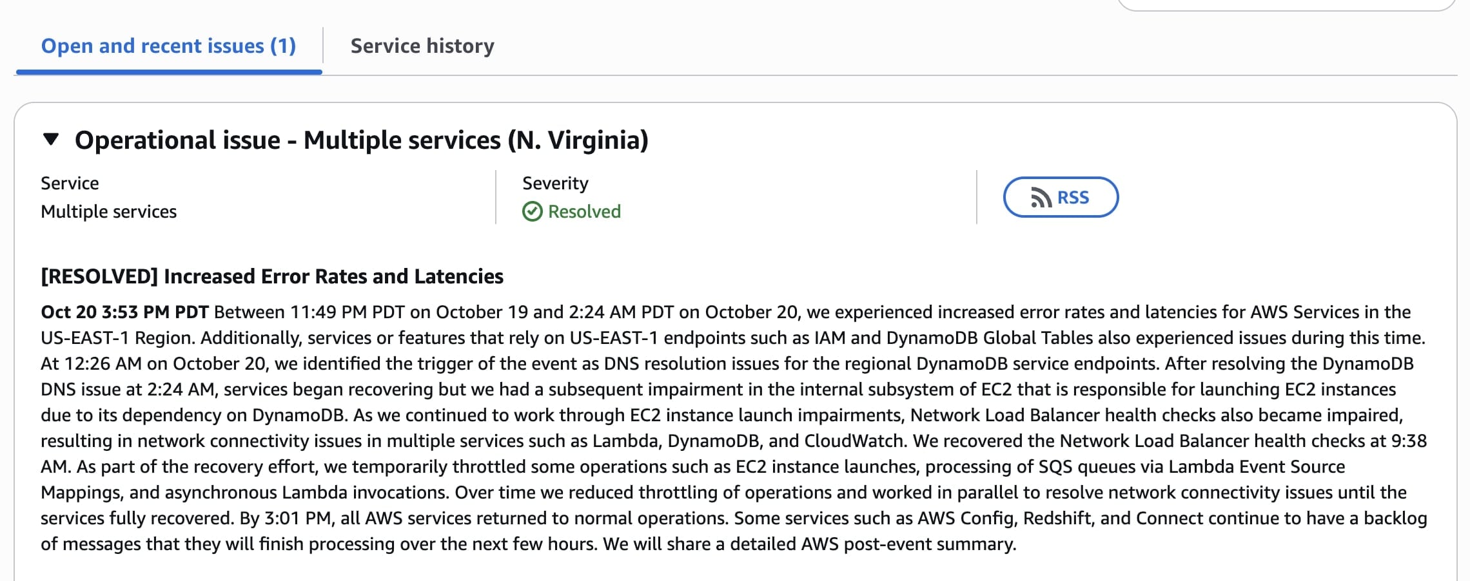
Task: Click the Lambda Event Source text
Action: (1256, 467)
